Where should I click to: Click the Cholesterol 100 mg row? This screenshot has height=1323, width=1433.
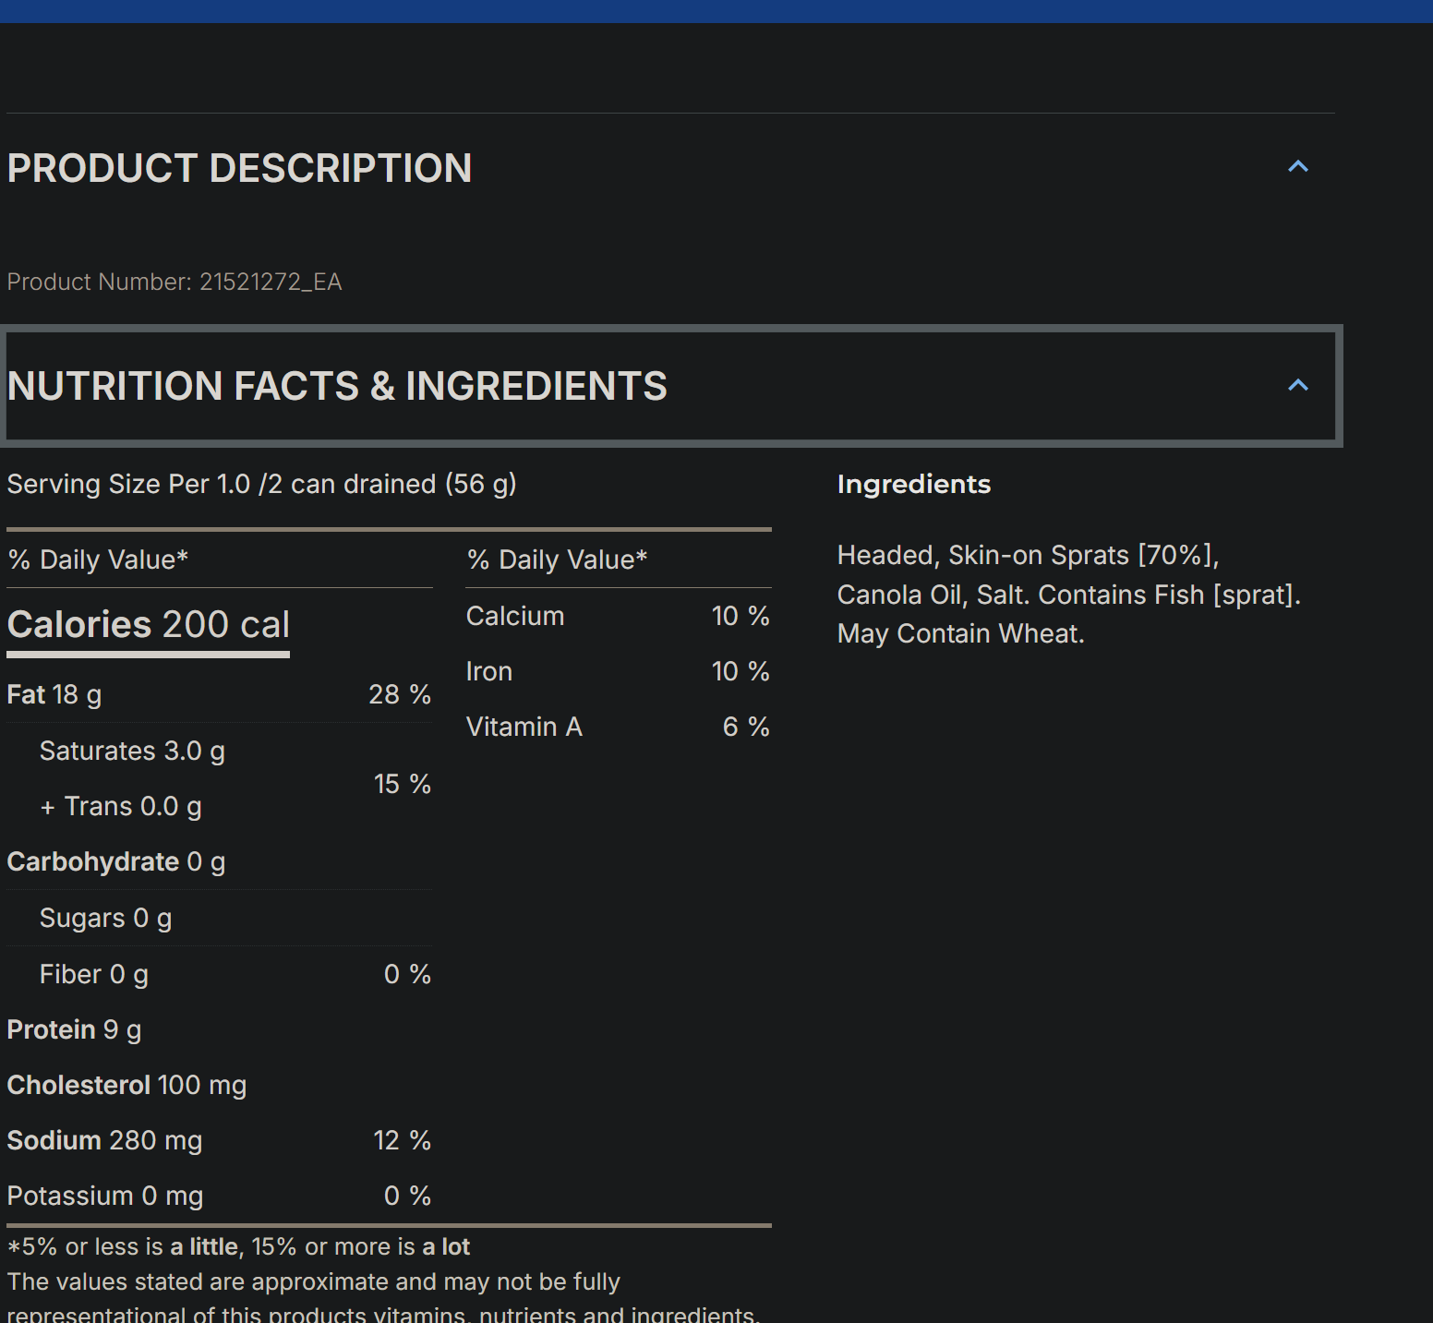pyautogui.click(x=219, y=1085)
